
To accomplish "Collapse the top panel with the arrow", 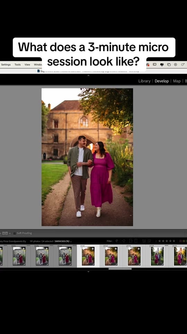I will pyautogui.click(x=88, y=75).
